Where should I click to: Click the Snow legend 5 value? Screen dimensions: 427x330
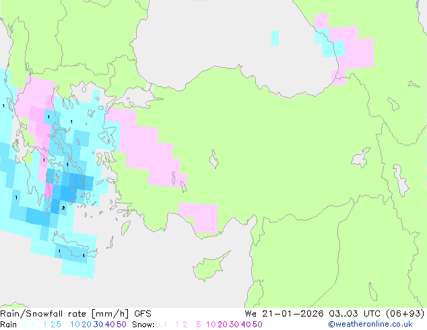[199, 325]
